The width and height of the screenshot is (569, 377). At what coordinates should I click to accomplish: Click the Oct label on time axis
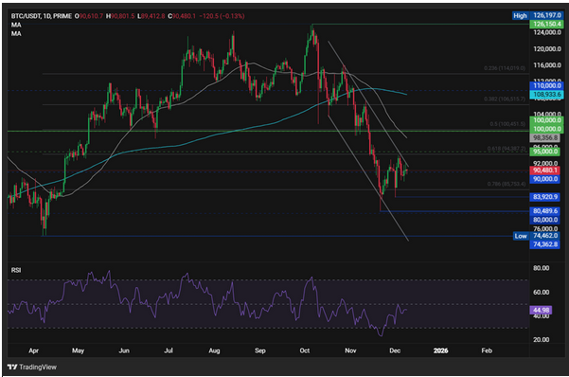click(x=305, y=350)
